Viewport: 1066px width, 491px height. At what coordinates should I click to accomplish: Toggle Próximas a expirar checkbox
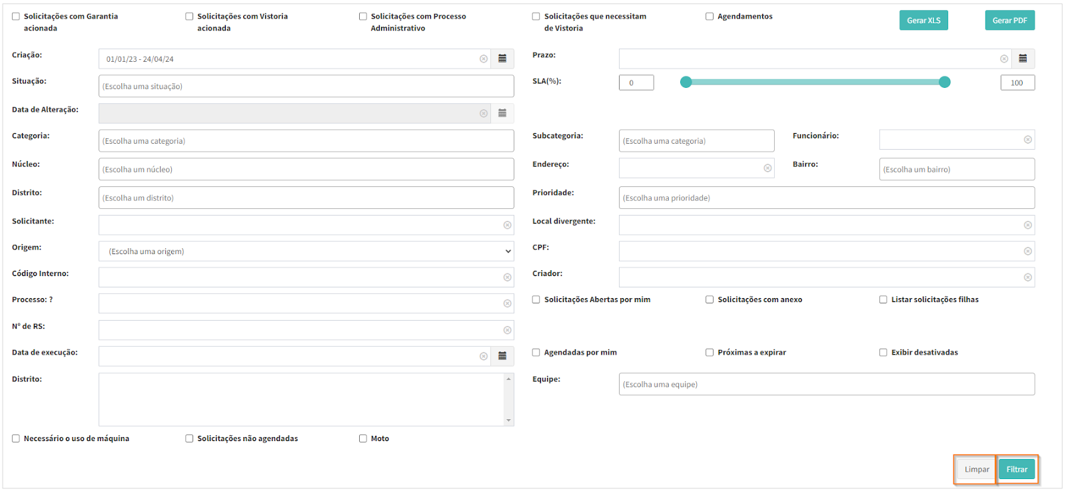(x=710, y=353)
